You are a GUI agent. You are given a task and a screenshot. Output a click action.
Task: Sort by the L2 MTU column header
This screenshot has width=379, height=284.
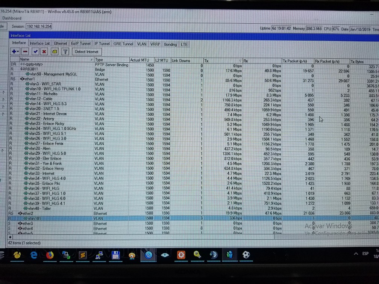coord(162,60)
